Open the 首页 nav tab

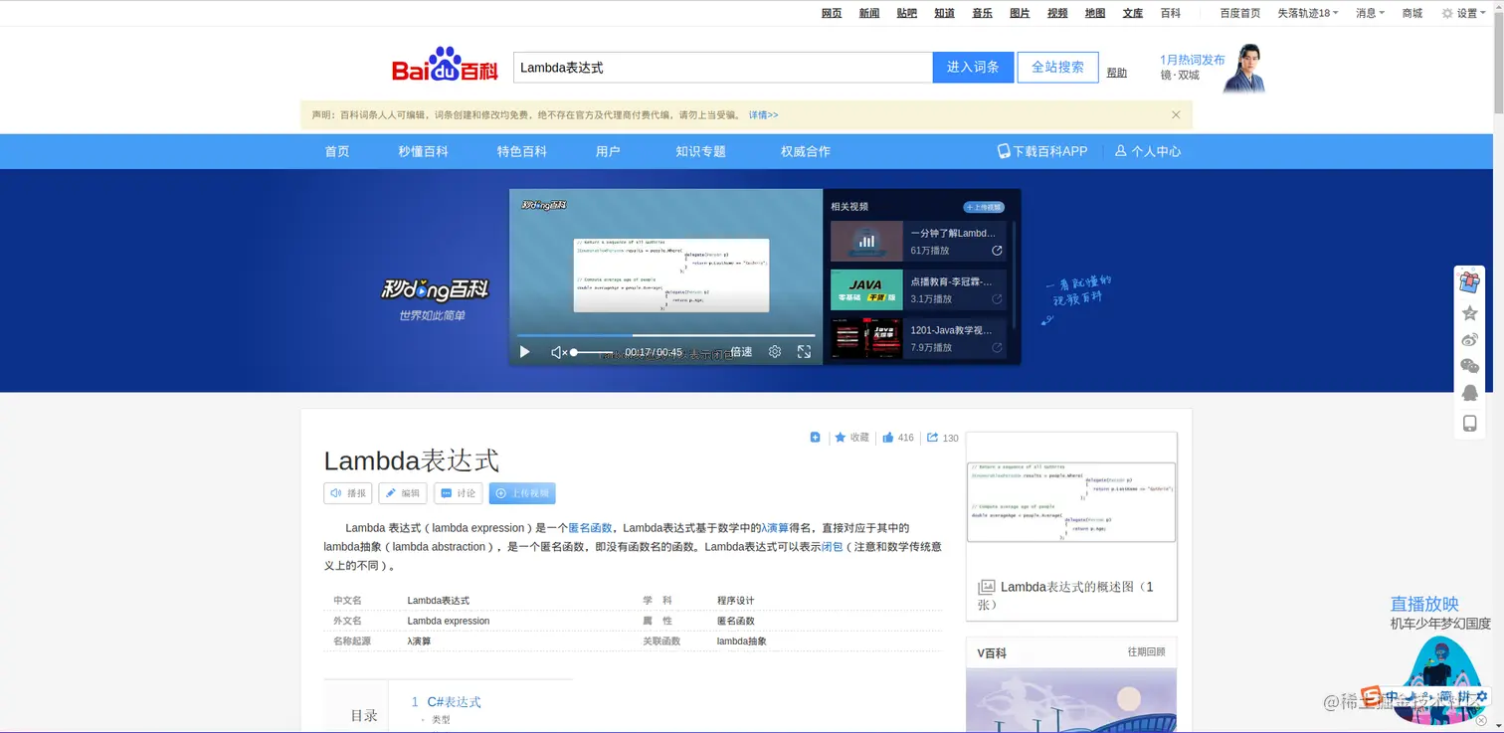[337, 151]
